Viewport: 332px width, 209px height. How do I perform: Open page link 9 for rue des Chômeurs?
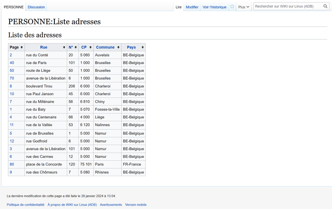point(11,172)
